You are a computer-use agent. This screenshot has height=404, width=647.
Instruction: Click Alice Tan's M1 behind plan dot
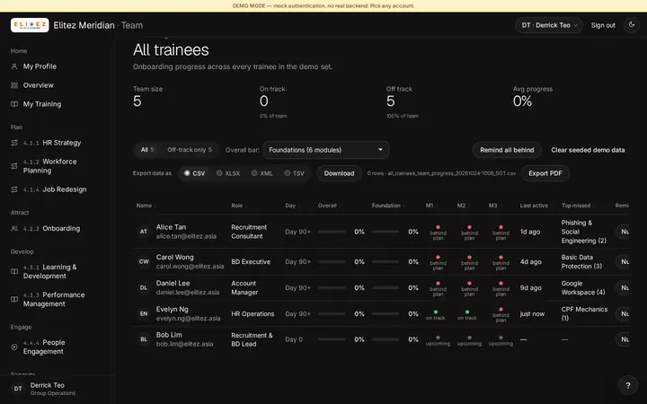[x=438, y=227]
